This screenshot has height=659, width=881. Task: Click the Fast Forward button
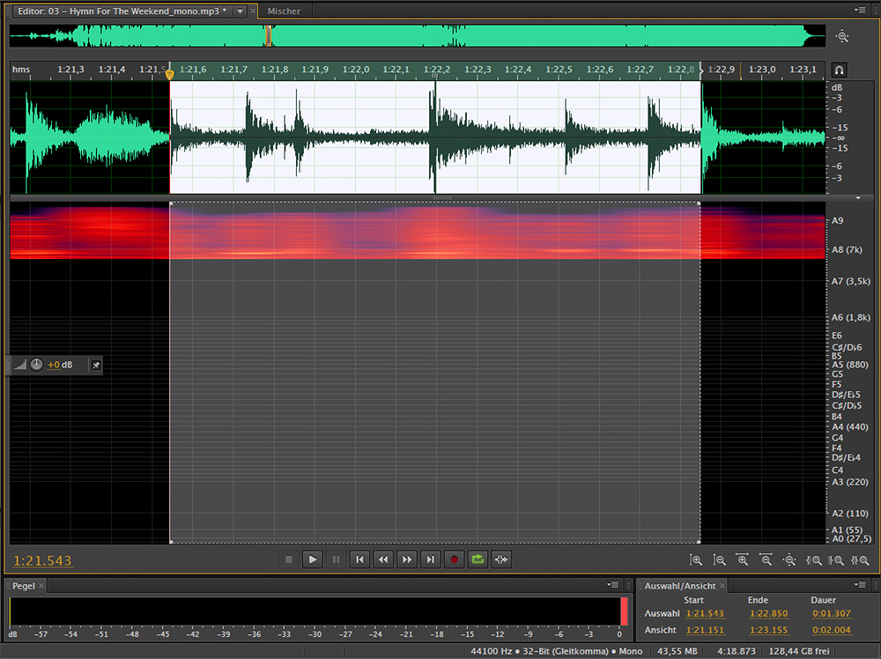(x=407, y=559)
